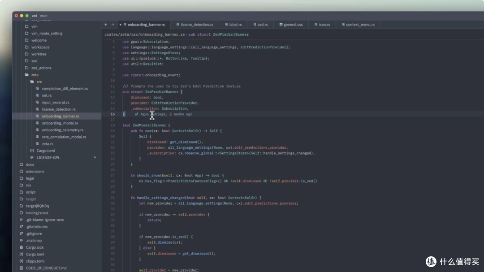Open rate_completion_modal.rs in the file tree
The width and height of the screenshot is (484, 272).
(64, 137)
